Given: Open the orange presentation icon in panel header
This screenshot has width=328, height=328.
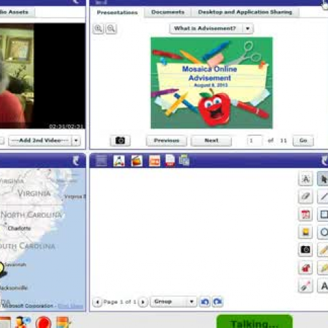Looking at the screenshot, I should click(154, 161).
